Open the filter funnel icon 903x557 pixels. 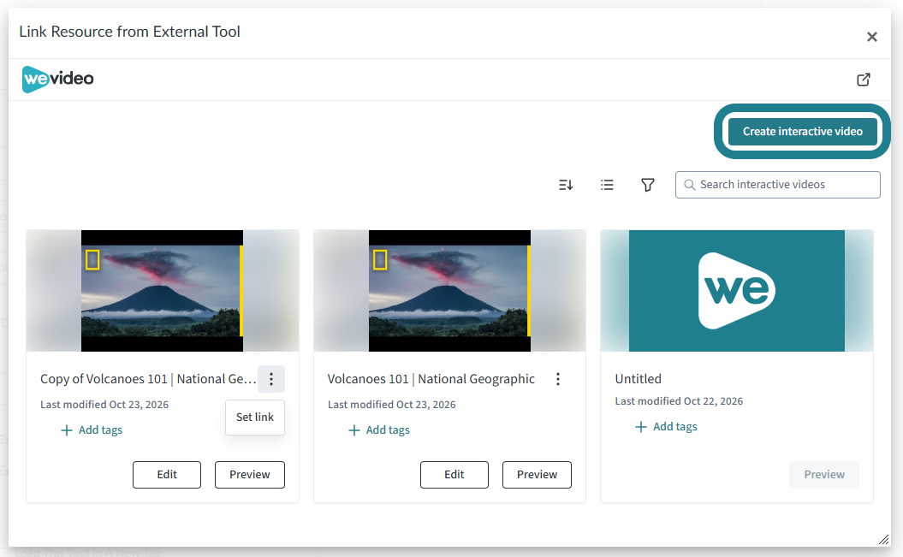(648, 185)
